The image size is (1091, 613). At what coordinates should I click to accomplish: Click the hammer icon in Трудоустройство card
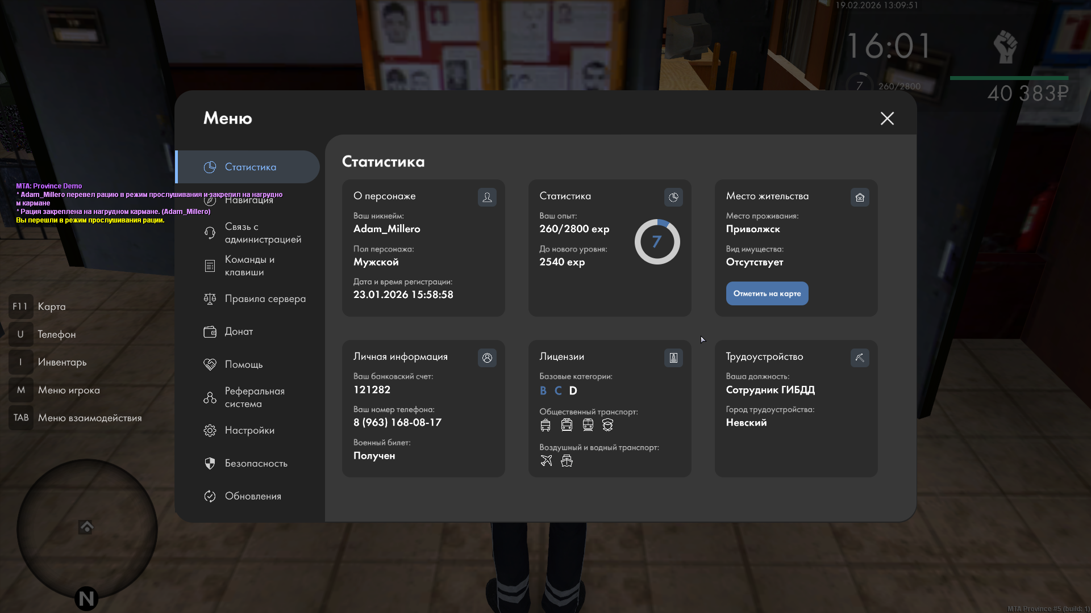click(x=860, y=358)
